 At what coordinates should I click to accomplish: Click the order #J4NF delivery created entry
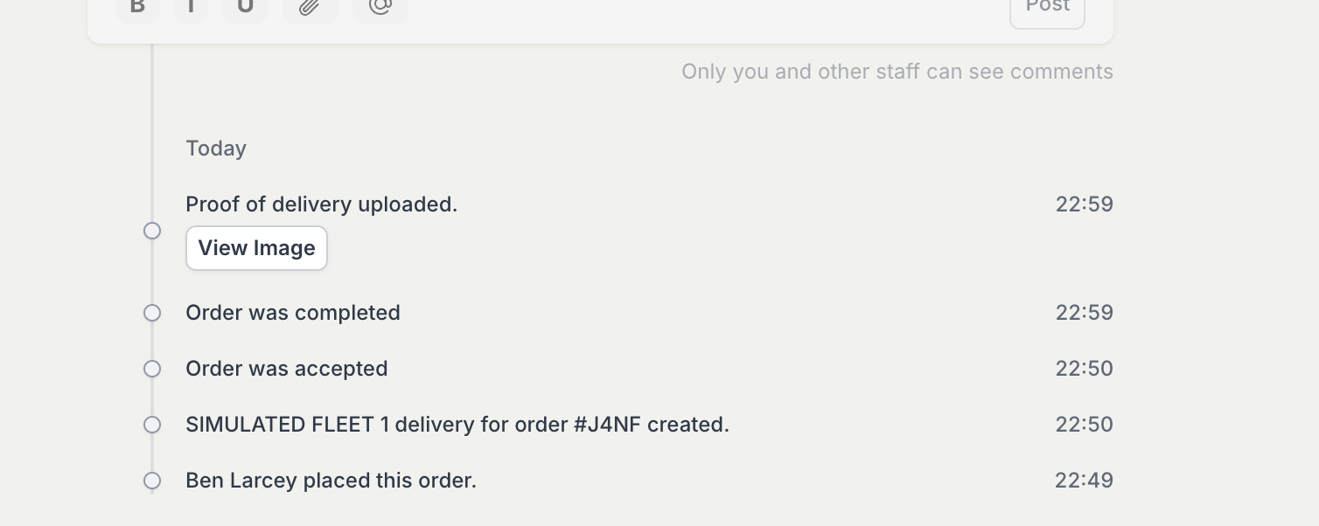(x=457, y=425)
